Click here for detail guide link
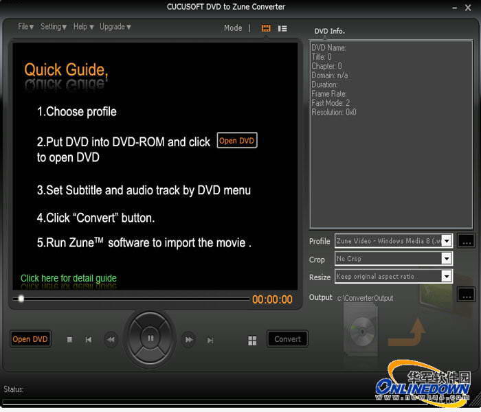The width and height of the screenshot is (481, 412). coord(69,278)
